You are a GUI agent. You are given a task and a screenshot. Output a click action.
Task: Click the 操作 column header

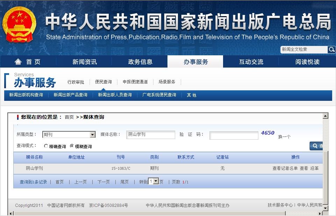coord(295,157)
